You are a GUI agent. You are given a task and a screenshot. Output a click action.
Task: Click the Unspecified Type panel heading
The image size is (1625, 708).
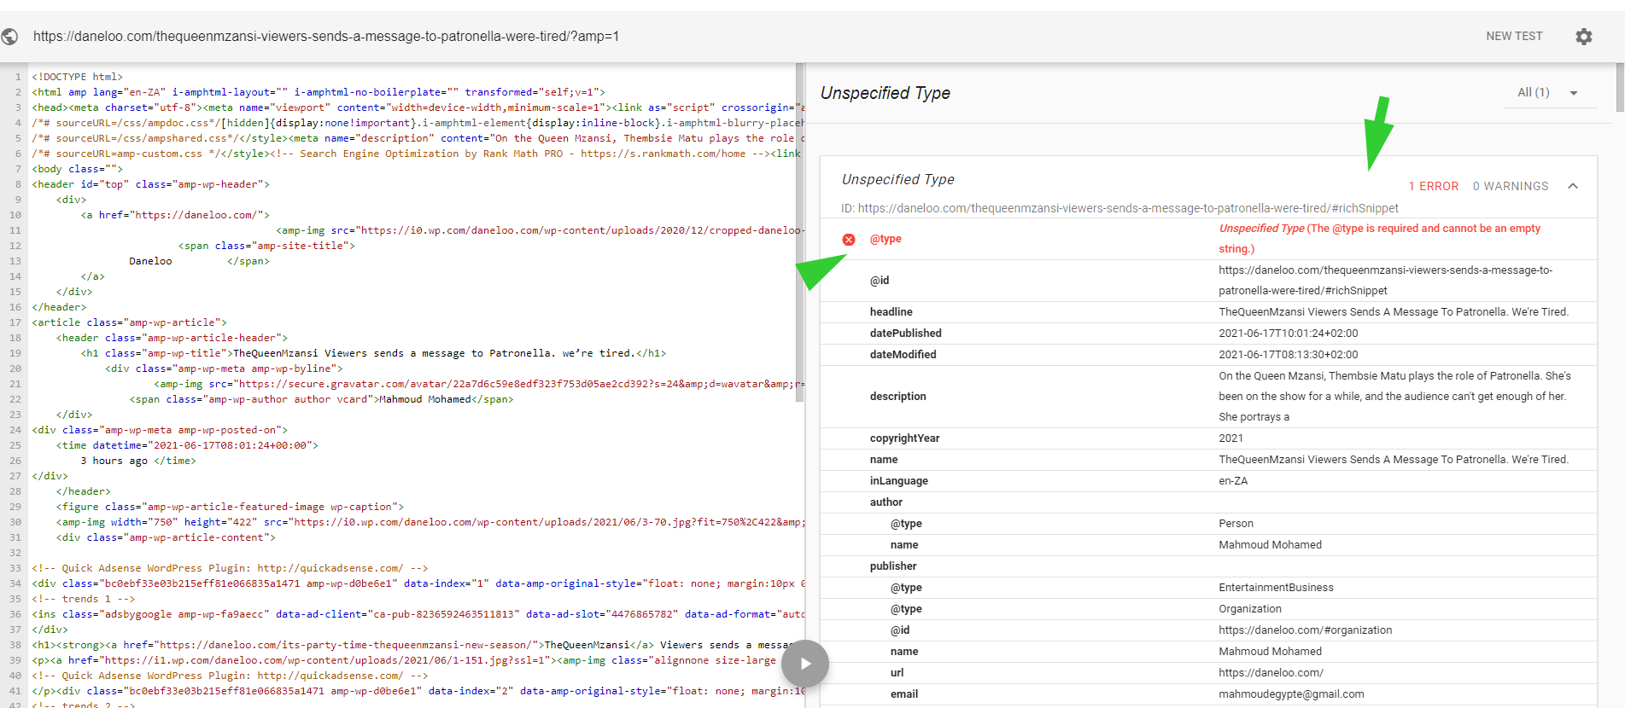(885, 93)
